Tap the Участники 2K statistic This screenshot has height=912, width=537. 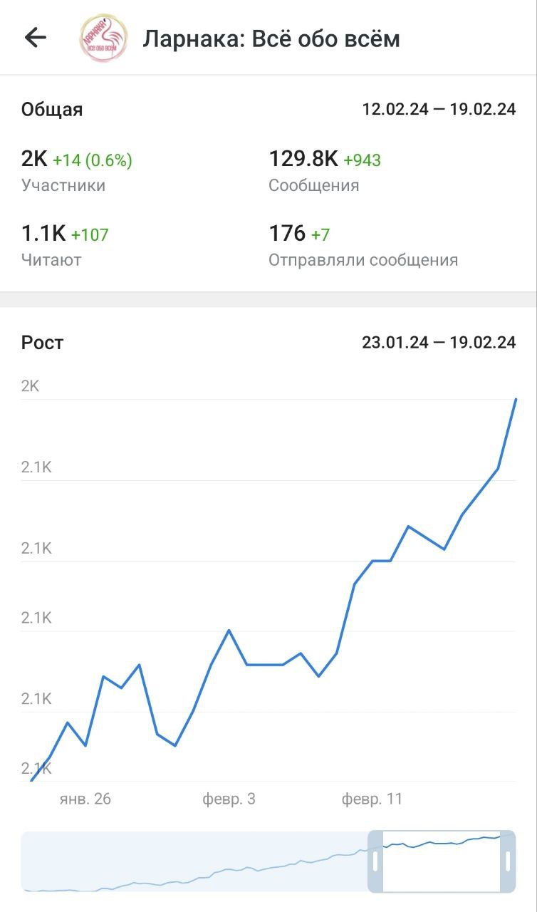point(63,171)
